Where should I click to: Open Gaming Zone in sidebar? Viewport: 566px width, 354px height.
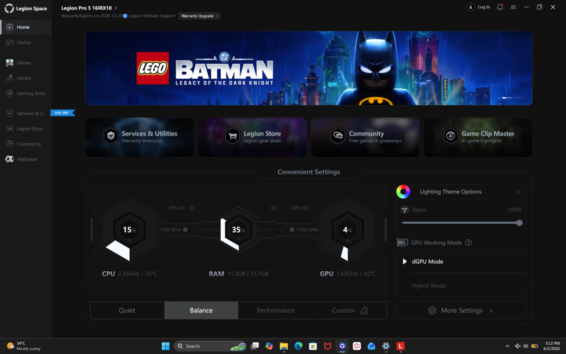click(26, 93)
